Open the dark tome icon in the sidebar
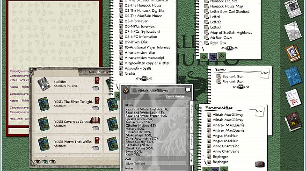306x171 pixels. point(293,122)
